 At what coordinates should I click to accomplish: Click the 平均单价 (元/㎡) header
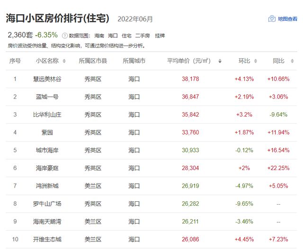(189, 61)
